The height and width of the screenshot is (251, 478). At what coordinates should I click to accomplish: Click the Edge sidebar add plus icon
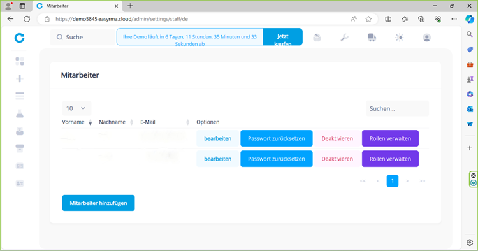pos(470,148)
